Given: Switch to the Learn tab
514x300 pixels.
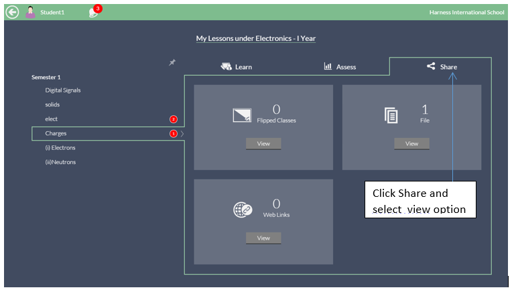Looking at the screenshot, I should [x=237, y=67].
